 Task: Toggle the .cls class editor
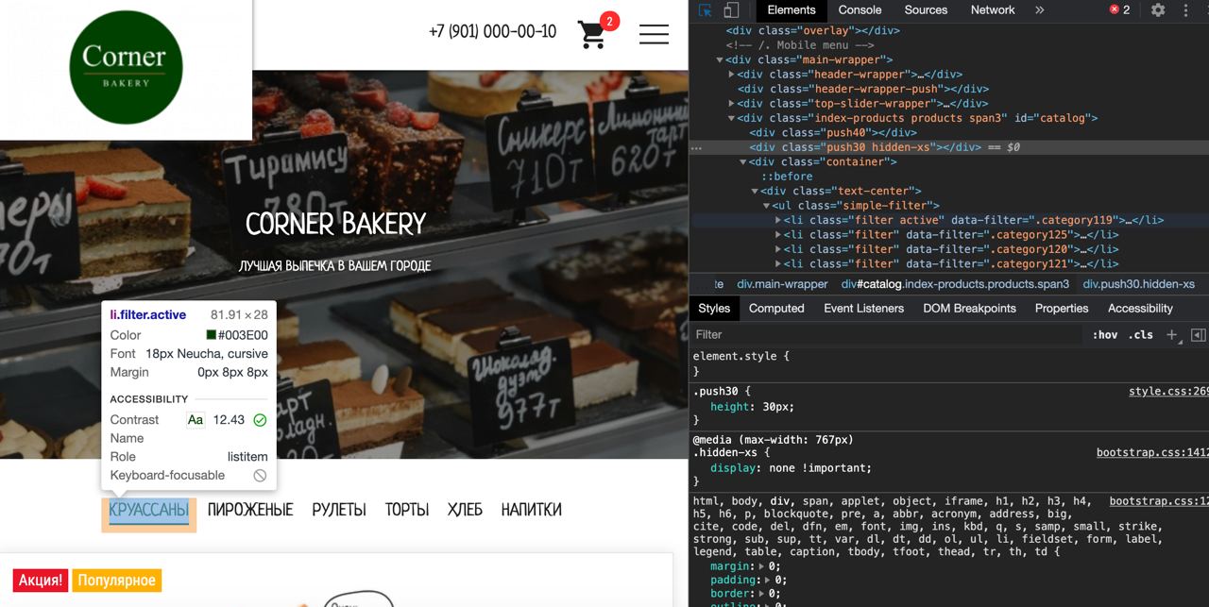[1141, 334]
